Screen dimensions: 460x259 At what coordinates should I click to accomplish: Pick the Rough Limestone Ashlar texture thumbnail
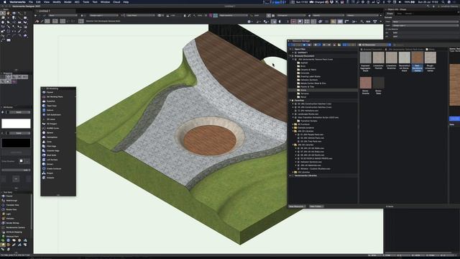(x=430, y=58)
